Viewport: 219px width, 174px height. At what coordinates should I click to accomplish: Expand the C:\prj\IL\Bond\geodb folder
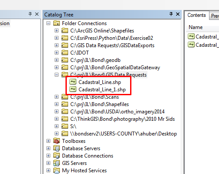[56, 60]
